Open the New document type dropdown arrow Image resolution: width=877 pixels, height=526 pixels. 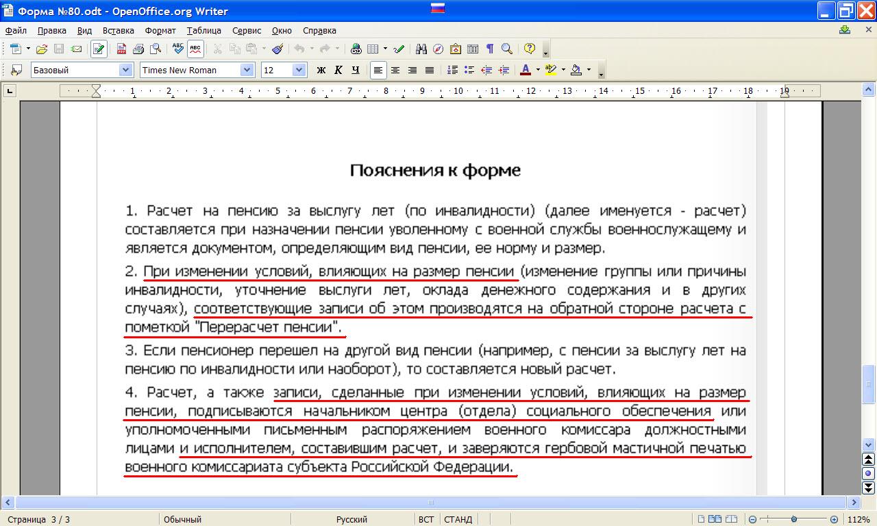[x=28, y=49]
